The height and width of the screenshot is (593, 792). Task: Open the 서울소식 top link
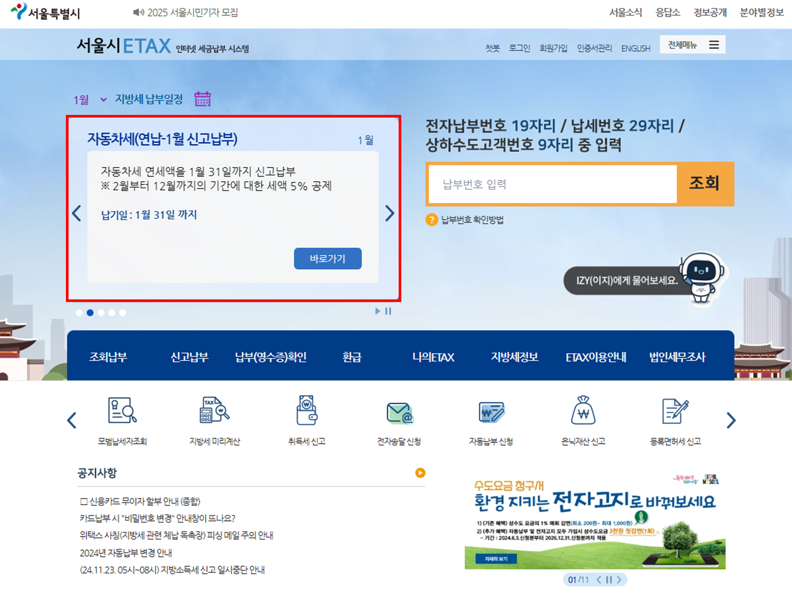point(625,12)
